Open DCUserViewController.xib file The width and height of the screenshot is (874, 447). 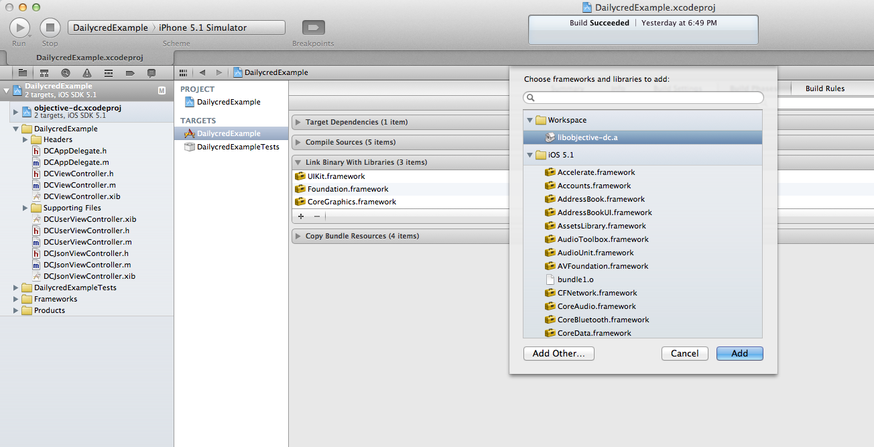pos(90,220)
